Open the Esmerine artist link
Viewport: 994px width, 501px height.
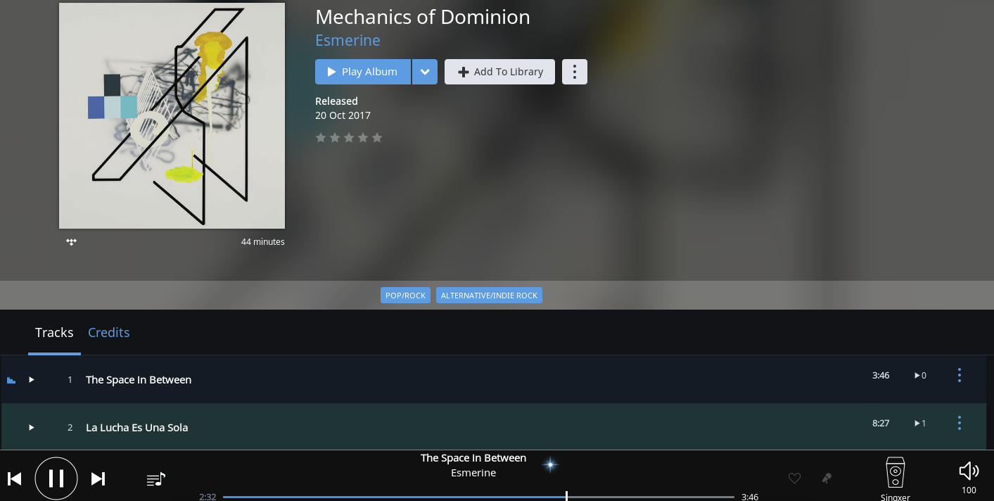(348, 40)
